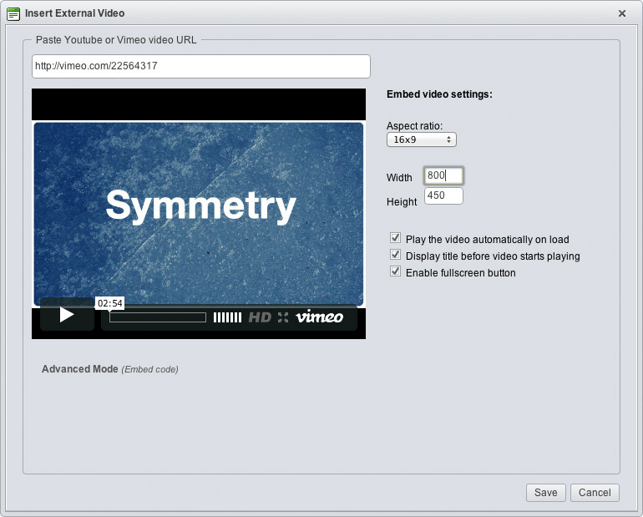Click the Cancel button
643x517 pixels.
click(595, 493)
